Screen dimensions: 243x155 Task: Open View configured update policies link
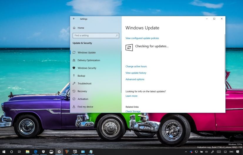[142, 38]
